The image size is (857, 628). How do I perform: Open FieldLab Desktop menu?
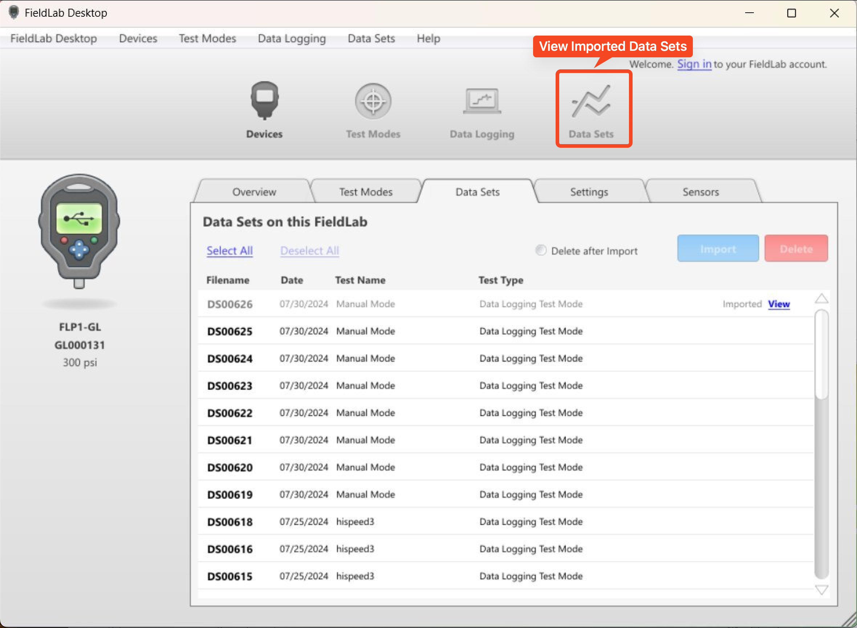[x=54, y=38]
